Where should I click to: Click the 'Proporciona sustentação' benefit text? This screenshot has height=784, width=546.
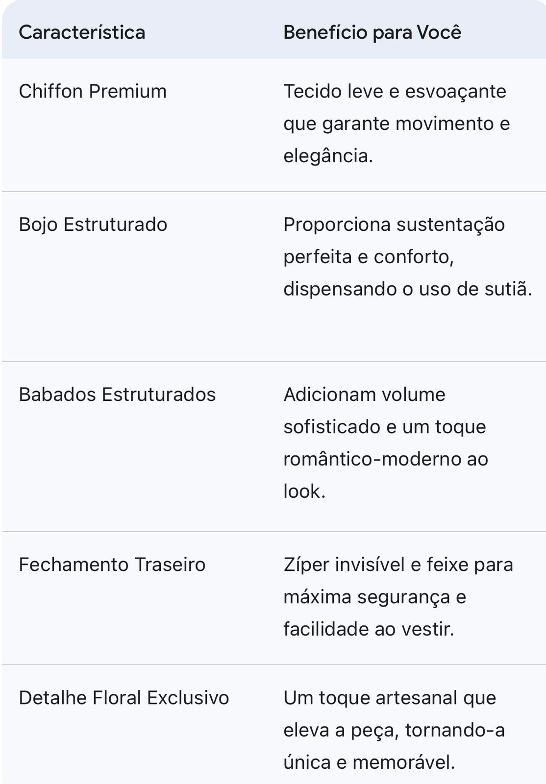pos(394,225)
